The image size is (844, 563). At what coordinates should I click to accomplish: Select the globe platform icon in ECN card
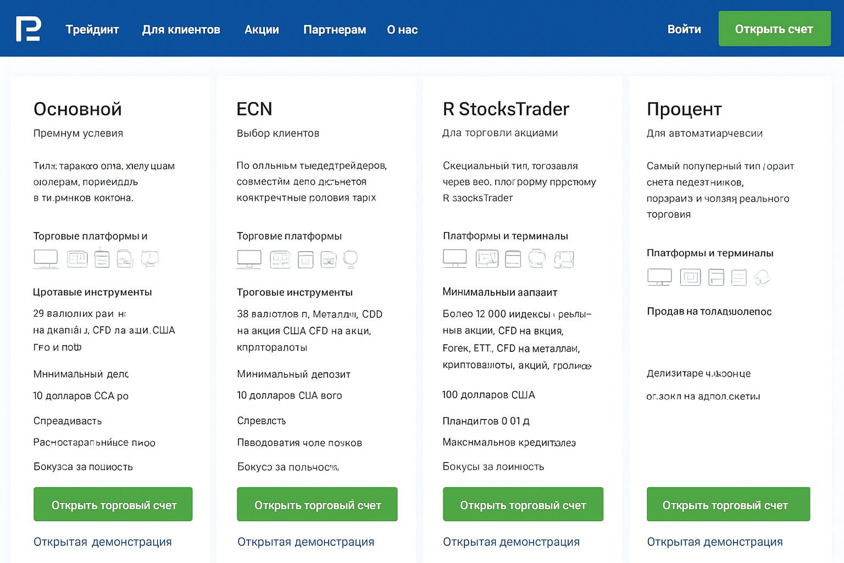pos(350,259)
